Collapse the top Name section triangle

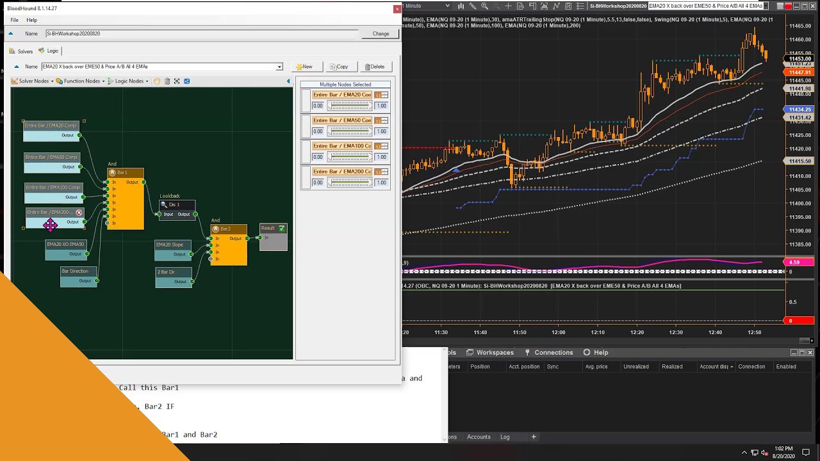tap(10, 33)
